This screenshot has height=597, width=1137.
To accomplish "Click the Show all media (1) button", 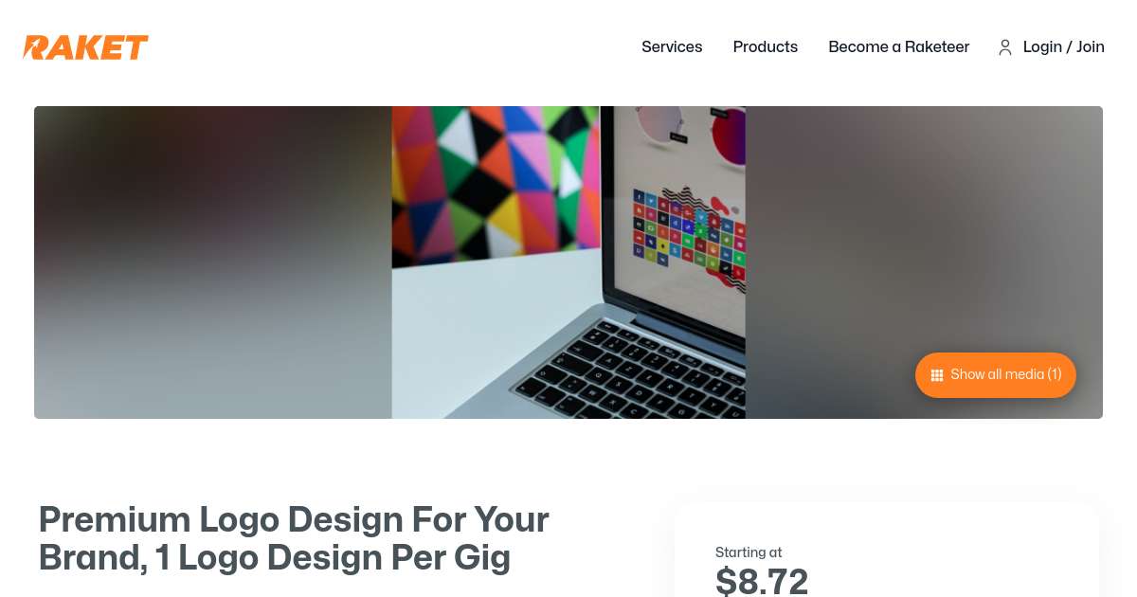I will click(995, 375).
